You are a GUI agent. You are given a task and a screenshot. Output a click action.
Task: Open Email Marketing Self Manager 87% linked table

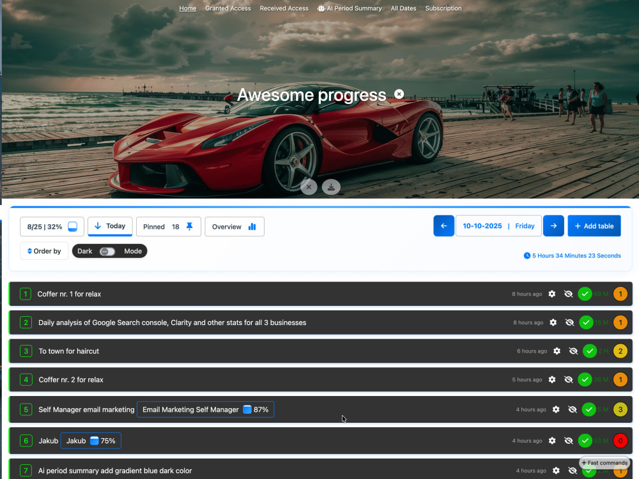pos(205,409)
